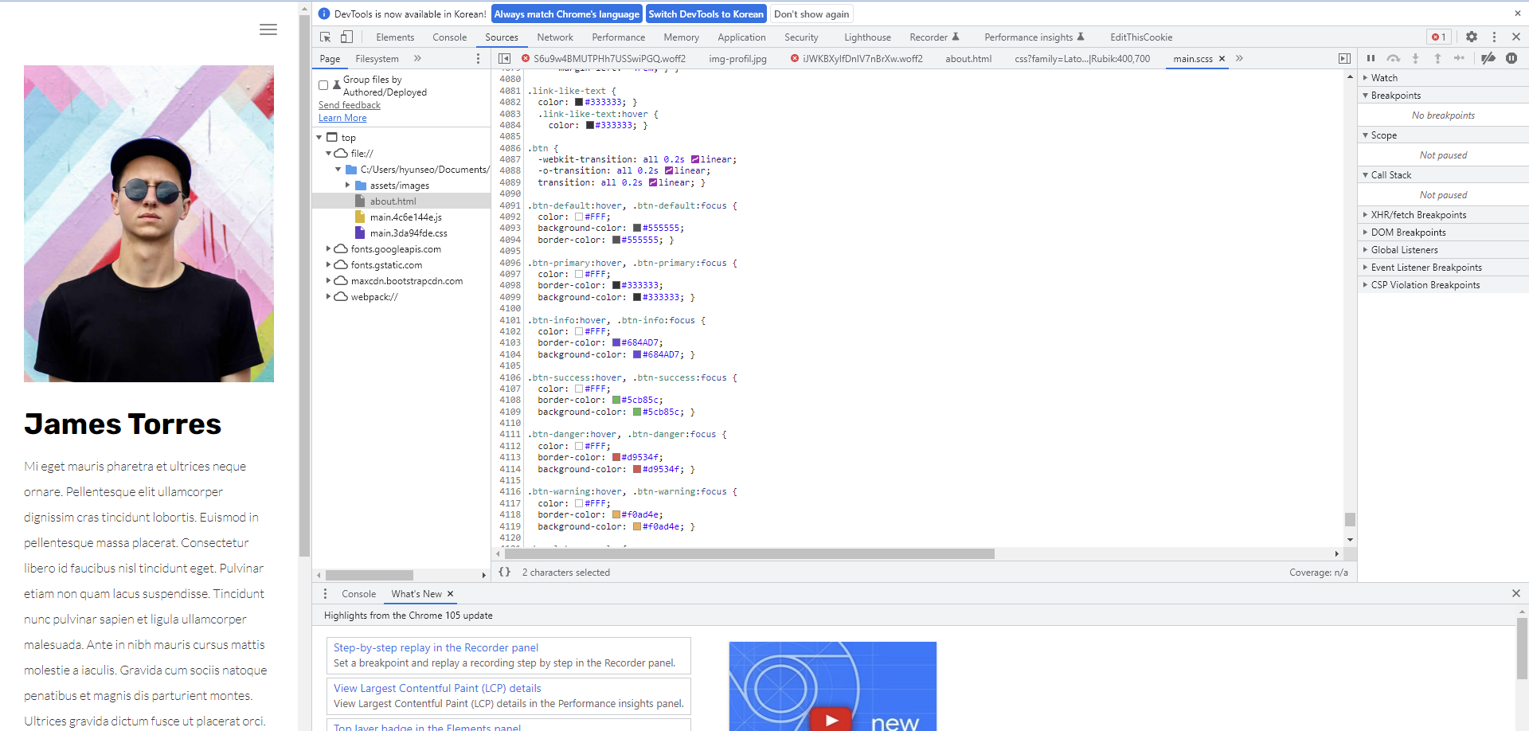Open the Send feedback link
The image size is (1529, 731).
tap(350, 104)
